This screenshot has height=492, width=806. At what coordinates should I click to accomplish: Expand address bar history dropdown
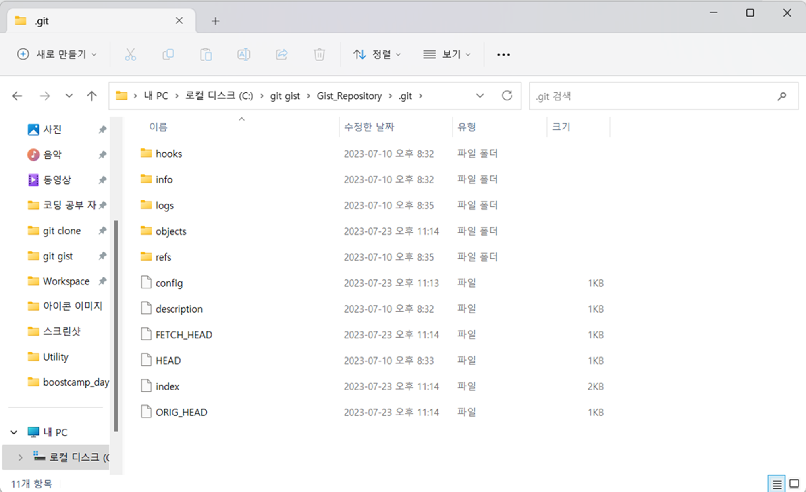pyautogui.click(x=480, y=96)
